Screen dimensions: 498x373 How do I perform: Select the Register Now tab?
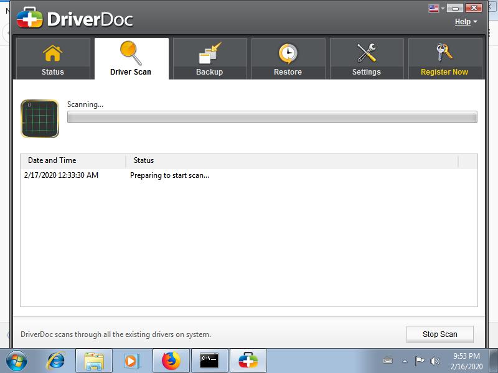[444, 58]
